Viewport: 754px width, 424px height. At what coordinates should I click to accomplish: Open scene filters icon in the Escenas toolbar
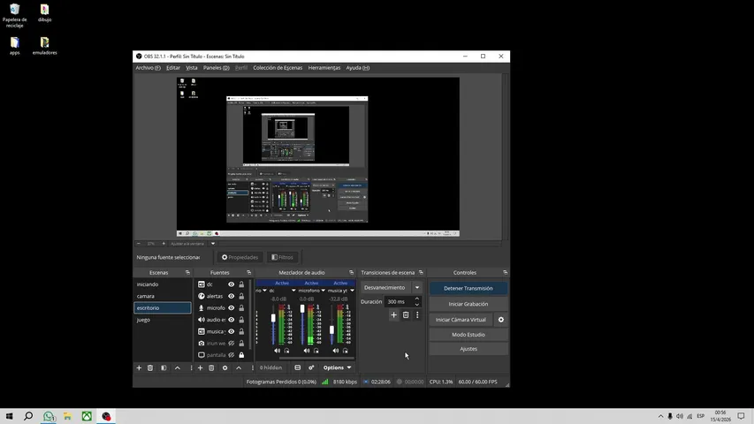pyautogui.click(x=164, y=367)
